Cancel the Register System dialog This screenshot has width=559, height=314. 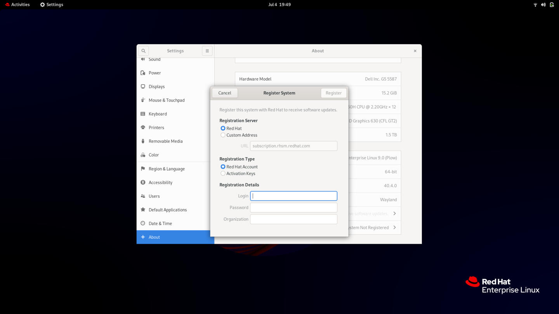coord(225,93)
